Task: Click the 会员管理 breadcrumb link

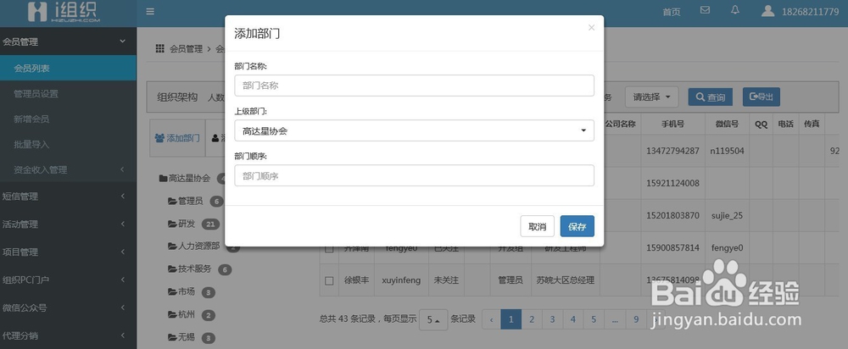Action: (x=186, y=48)
